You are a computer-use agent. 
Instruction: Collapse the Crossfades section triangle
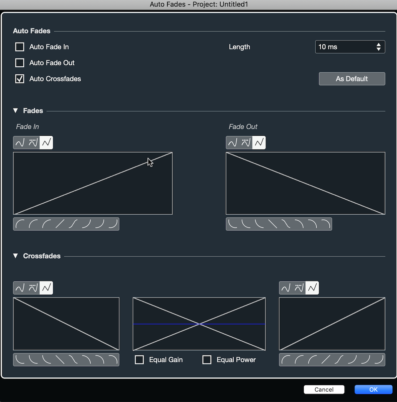click(15, 256)
